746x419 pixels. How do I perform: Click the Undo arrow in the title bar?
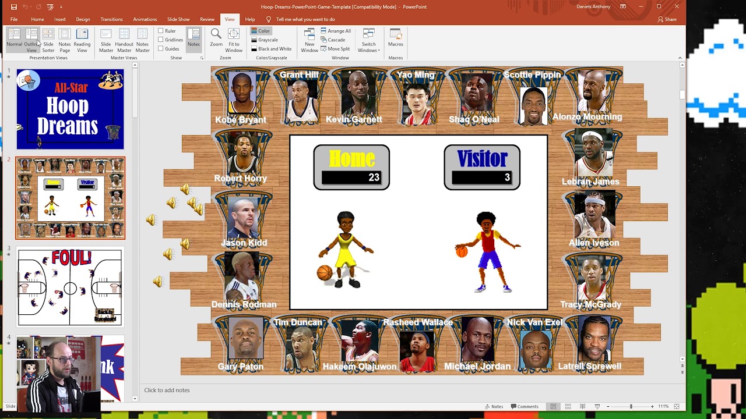(26, 7)
